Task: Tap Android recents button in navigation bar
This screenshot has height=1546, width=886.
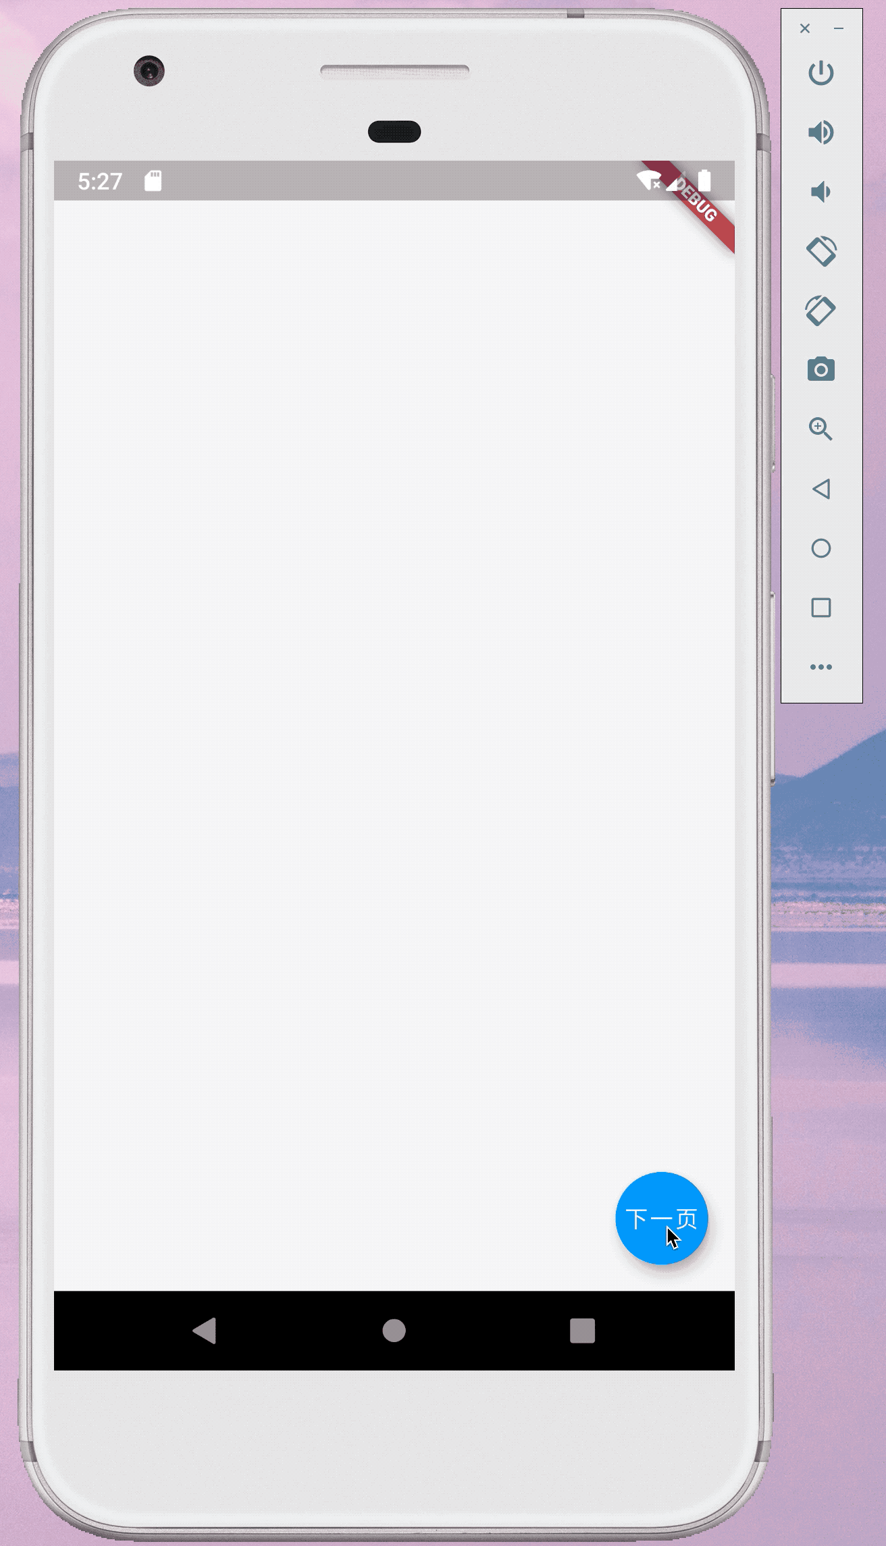Action: point(583,1331)
